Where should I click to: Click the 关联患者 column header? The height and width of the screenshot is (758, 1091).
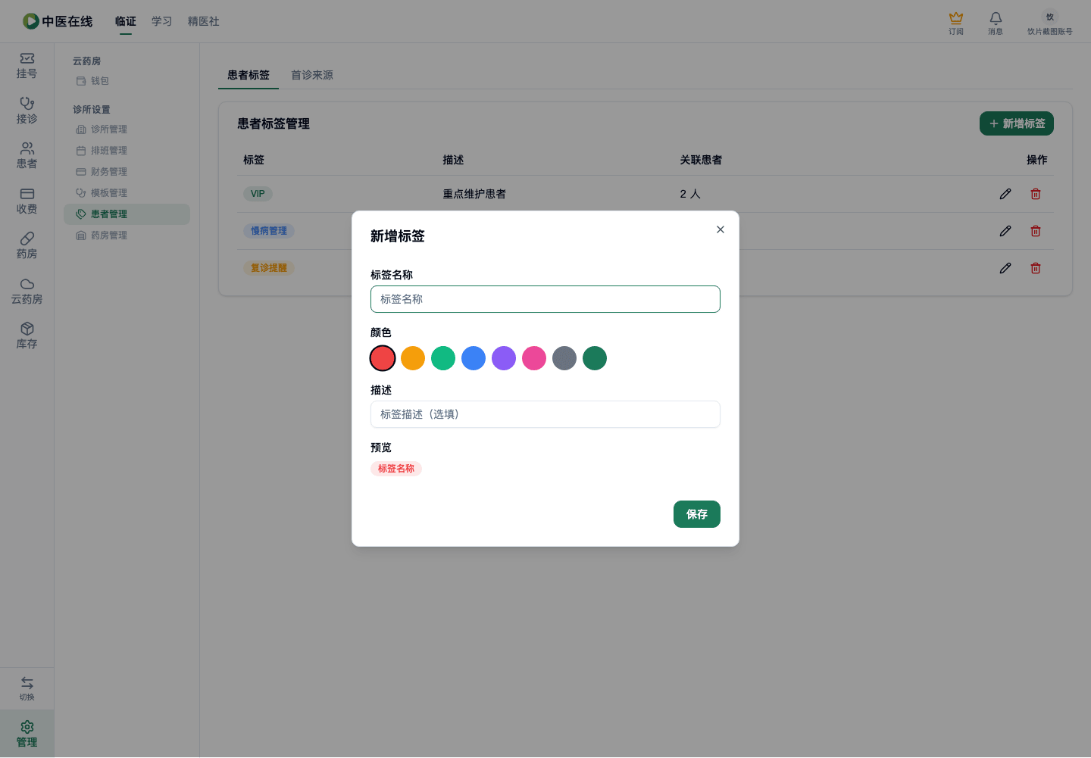[701, 160]
